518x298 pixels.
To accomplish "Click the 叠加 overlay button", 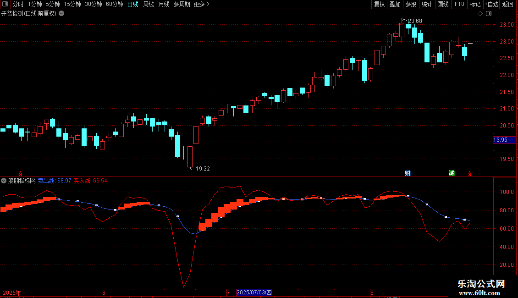I will pos(395,4).
